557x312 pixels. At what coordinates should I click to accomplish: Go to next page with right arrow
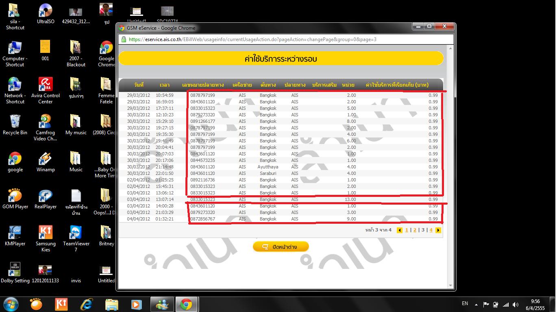[438, 230]
